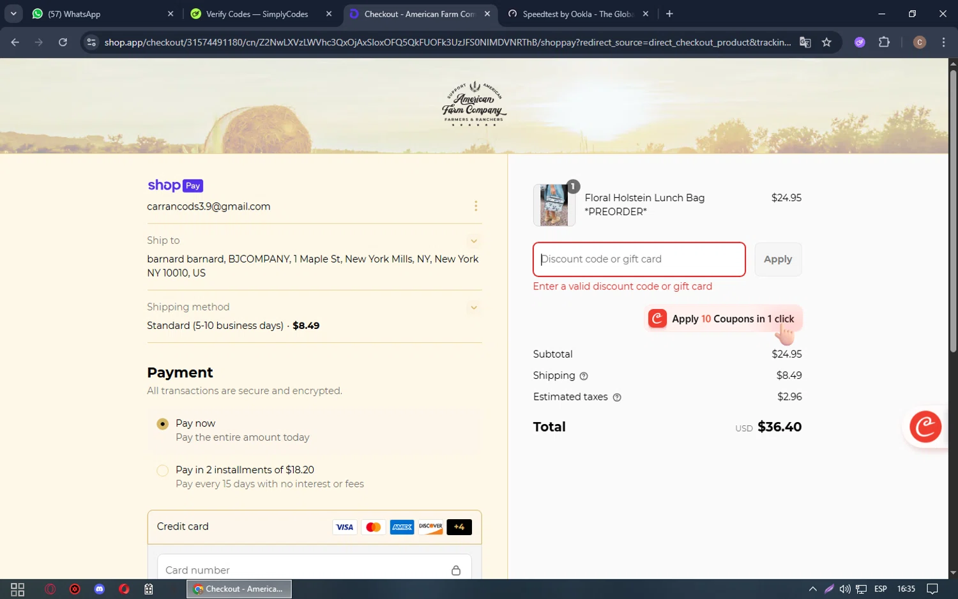Open Chrome profile avatar
The image size is (958, 599).
(x=920, y=42)
